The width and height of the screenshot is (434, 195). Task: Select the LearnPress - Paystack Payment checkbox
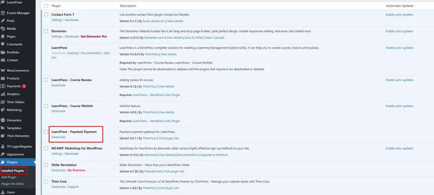coord(46,132)
